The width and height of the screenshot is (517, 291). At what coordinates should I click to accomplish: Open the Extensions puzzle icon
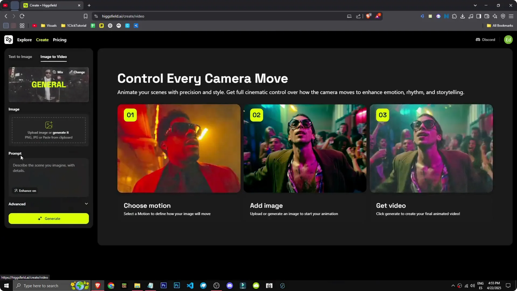(x=455, y=16)
